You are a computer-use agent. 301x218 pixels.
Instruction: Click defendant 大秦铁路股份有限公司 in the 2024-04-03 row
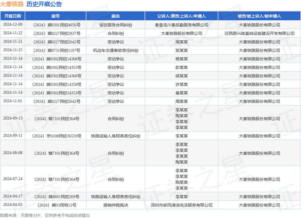tap(259, 205)
